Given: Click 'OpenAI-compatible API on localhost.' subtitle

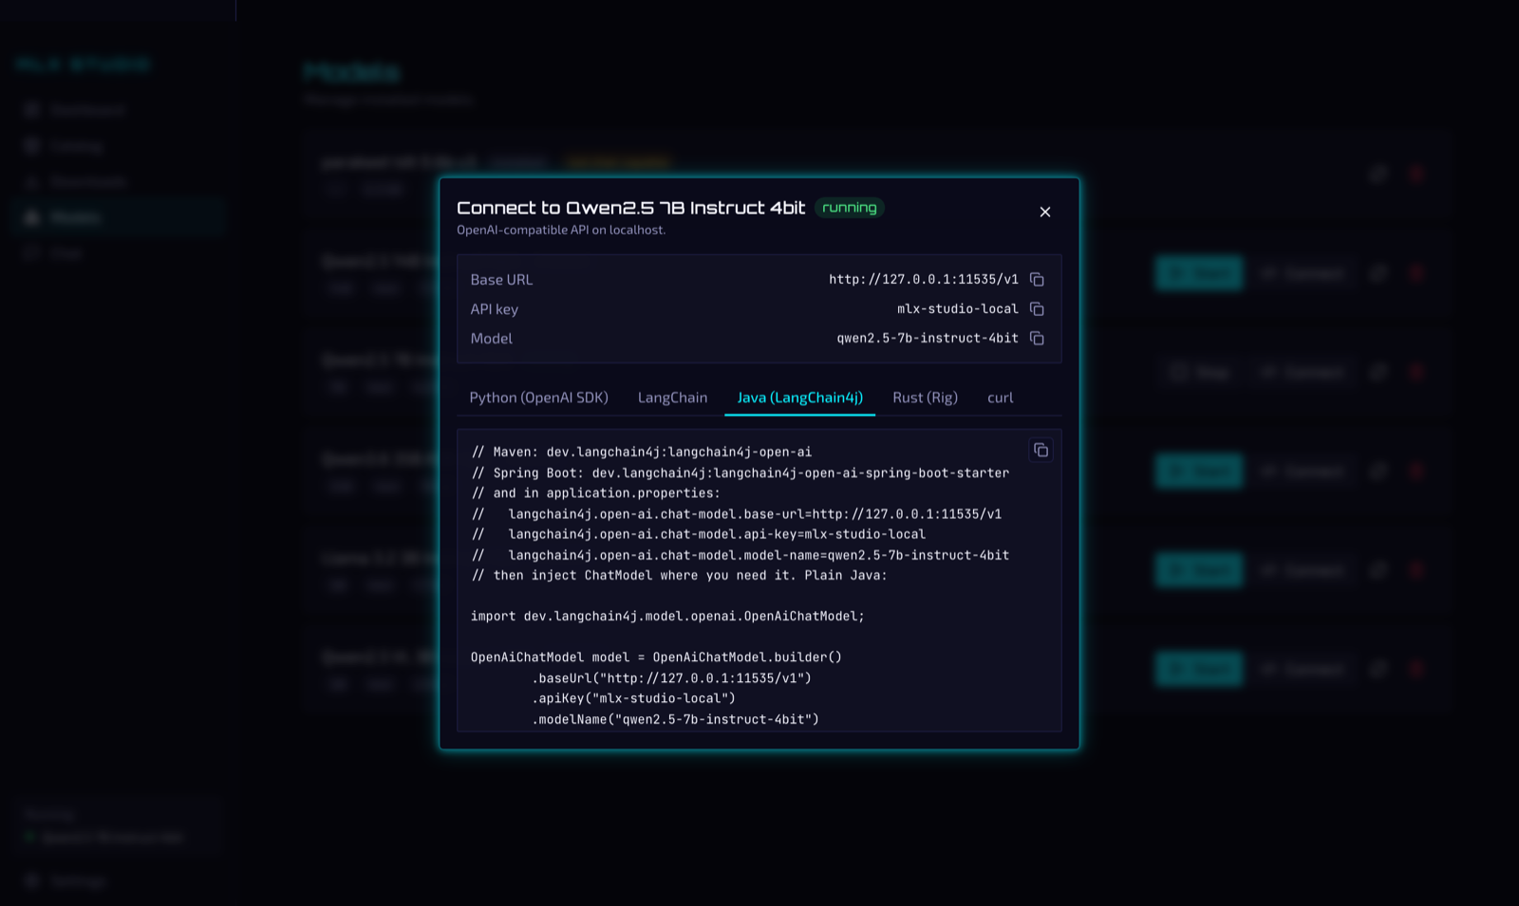Looking at the screenshot, I should pyautogui.click(x=561, y=230).
